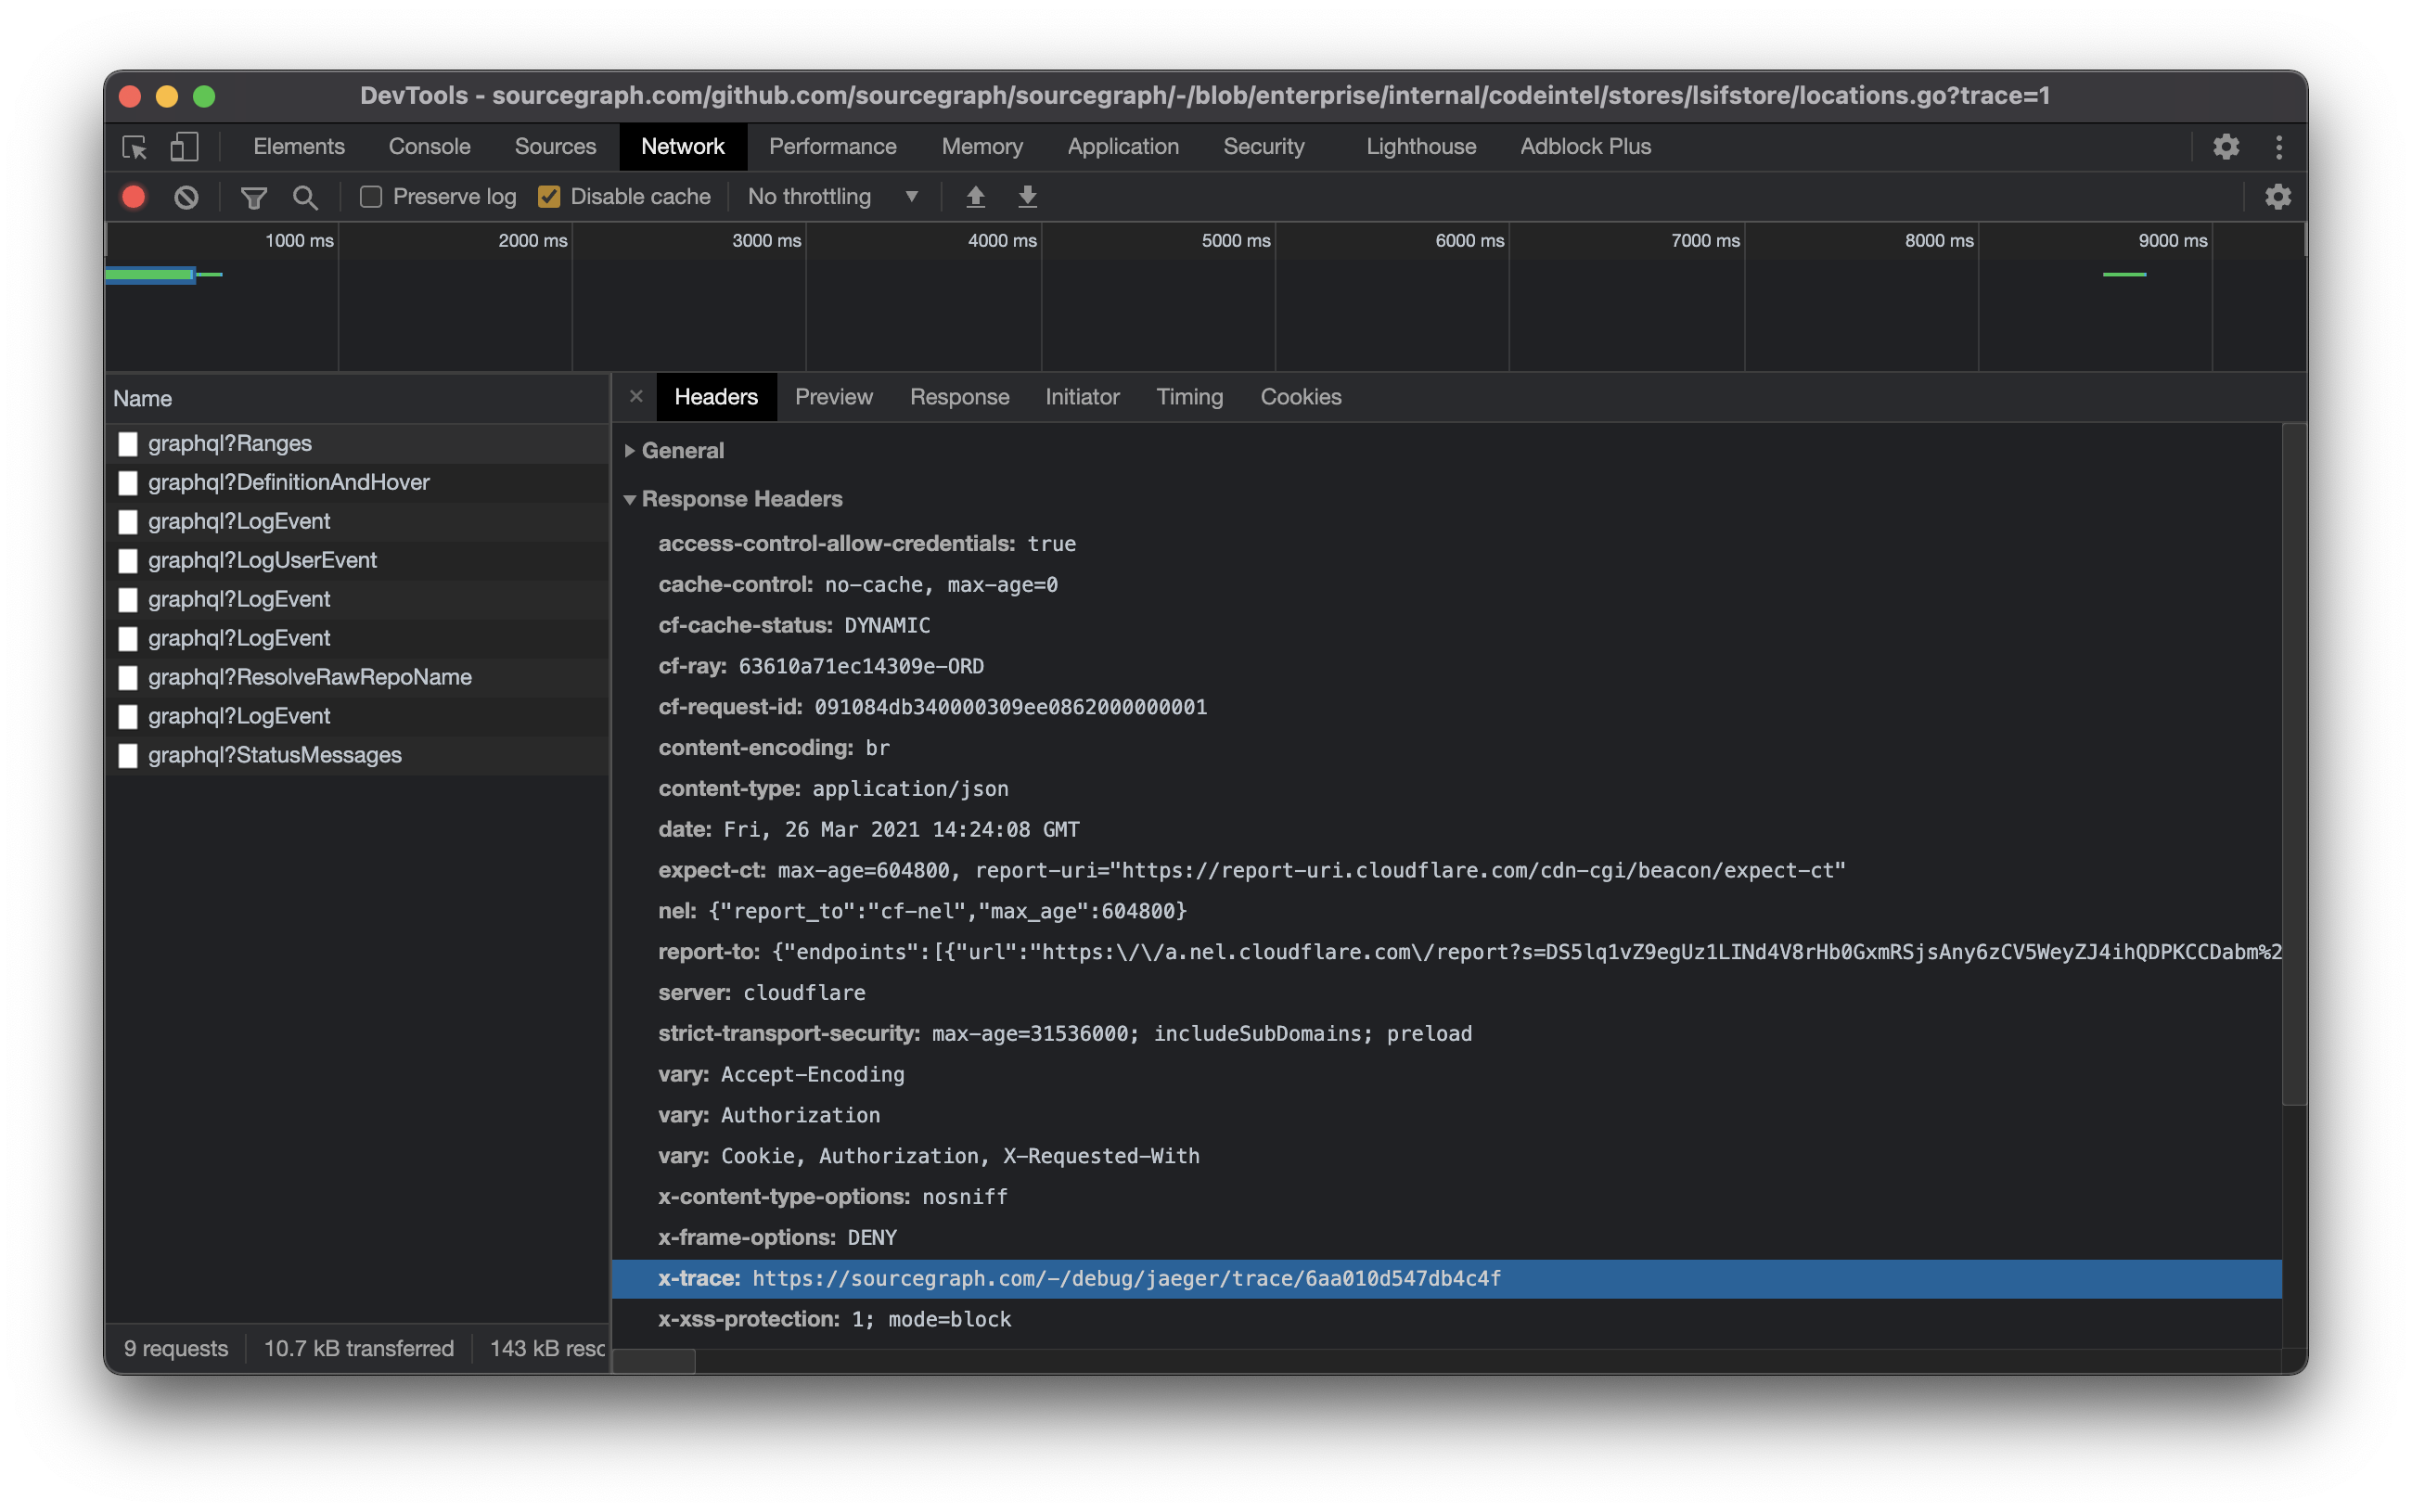2412x1512 pixels.
Task: Select the Headers detail tab
Action: [716, 397]
